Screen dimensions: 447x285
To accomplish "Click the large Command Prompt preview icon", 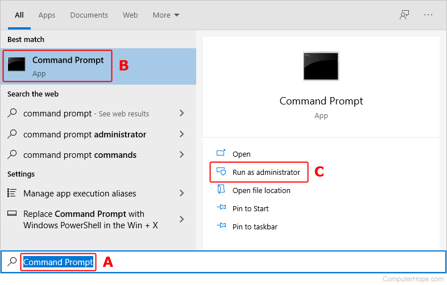I will point(321,66).
